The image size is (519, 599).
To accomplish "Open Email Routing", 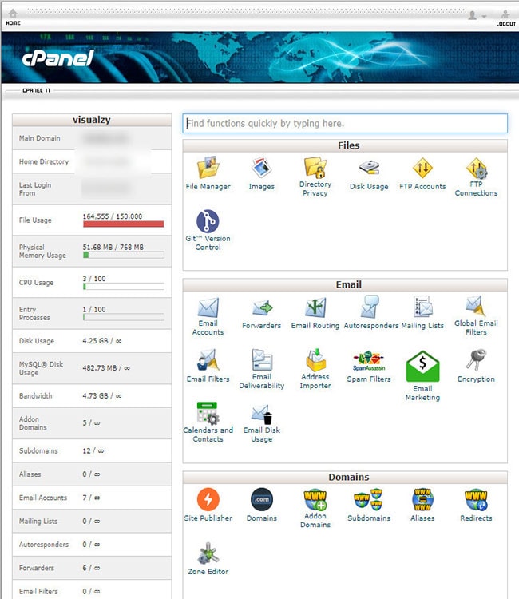I will (x=315, y=307).
